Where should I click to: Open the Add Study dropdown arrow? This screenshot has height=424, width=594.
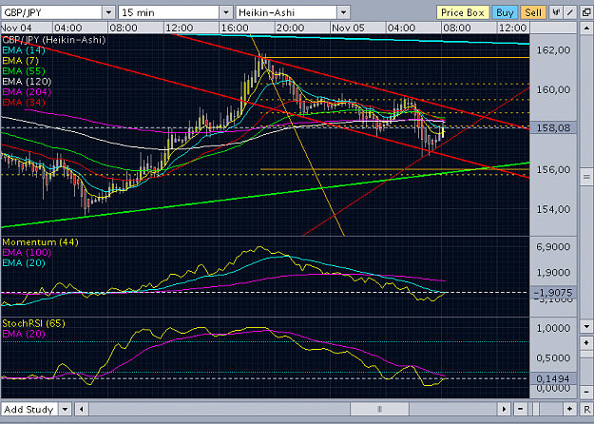(66, 409)
